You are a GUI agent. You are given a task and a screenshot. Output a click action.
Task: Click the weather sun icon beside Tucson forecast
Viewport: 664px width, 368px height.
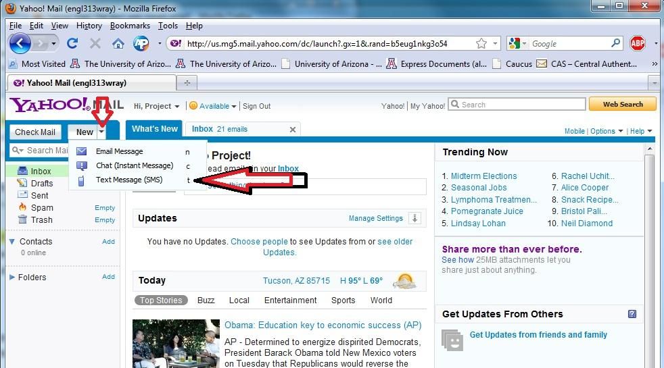point(404,281)
